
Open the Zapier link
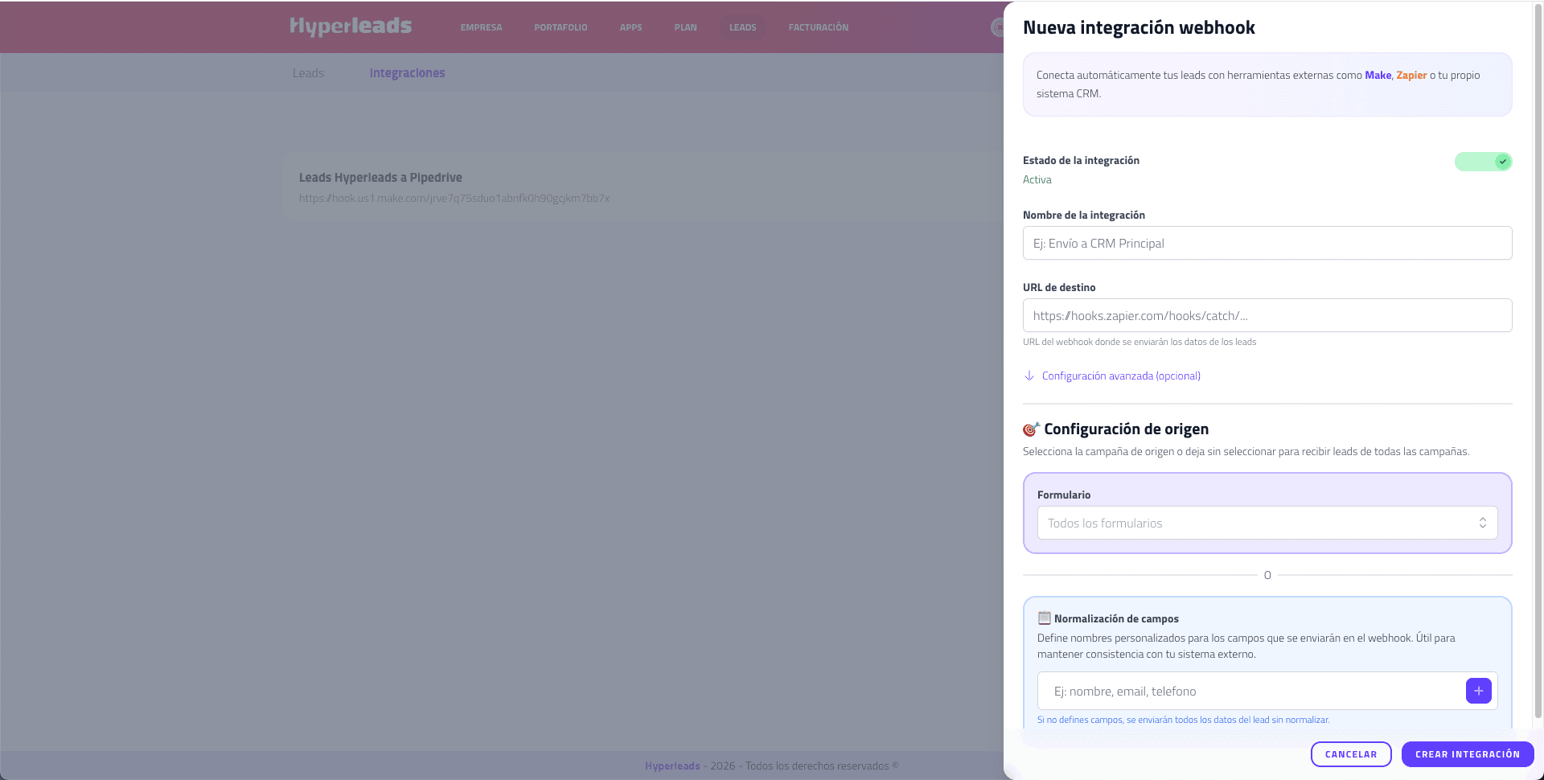(1411, 75)
